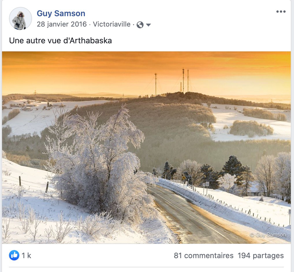Click the Guy Samson author name
The height and width of the screenshot is (272, 294).
point(61,13)
